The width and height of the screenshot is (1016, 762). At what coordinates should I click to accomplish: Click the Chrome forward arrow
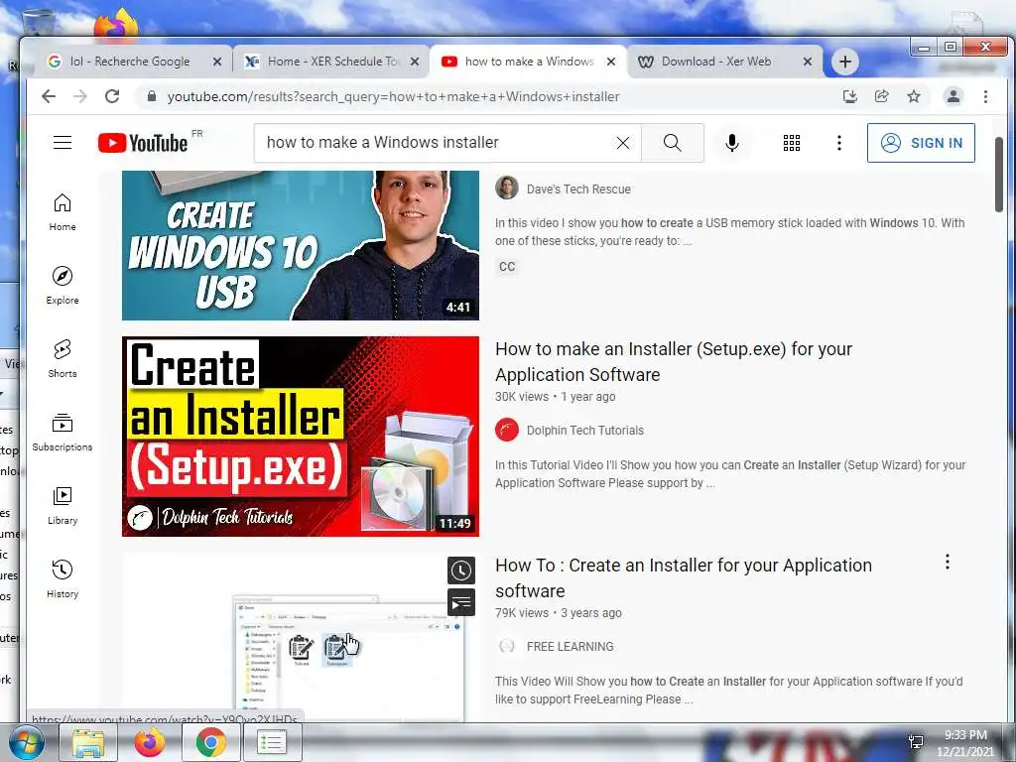[x=80, y=96]
